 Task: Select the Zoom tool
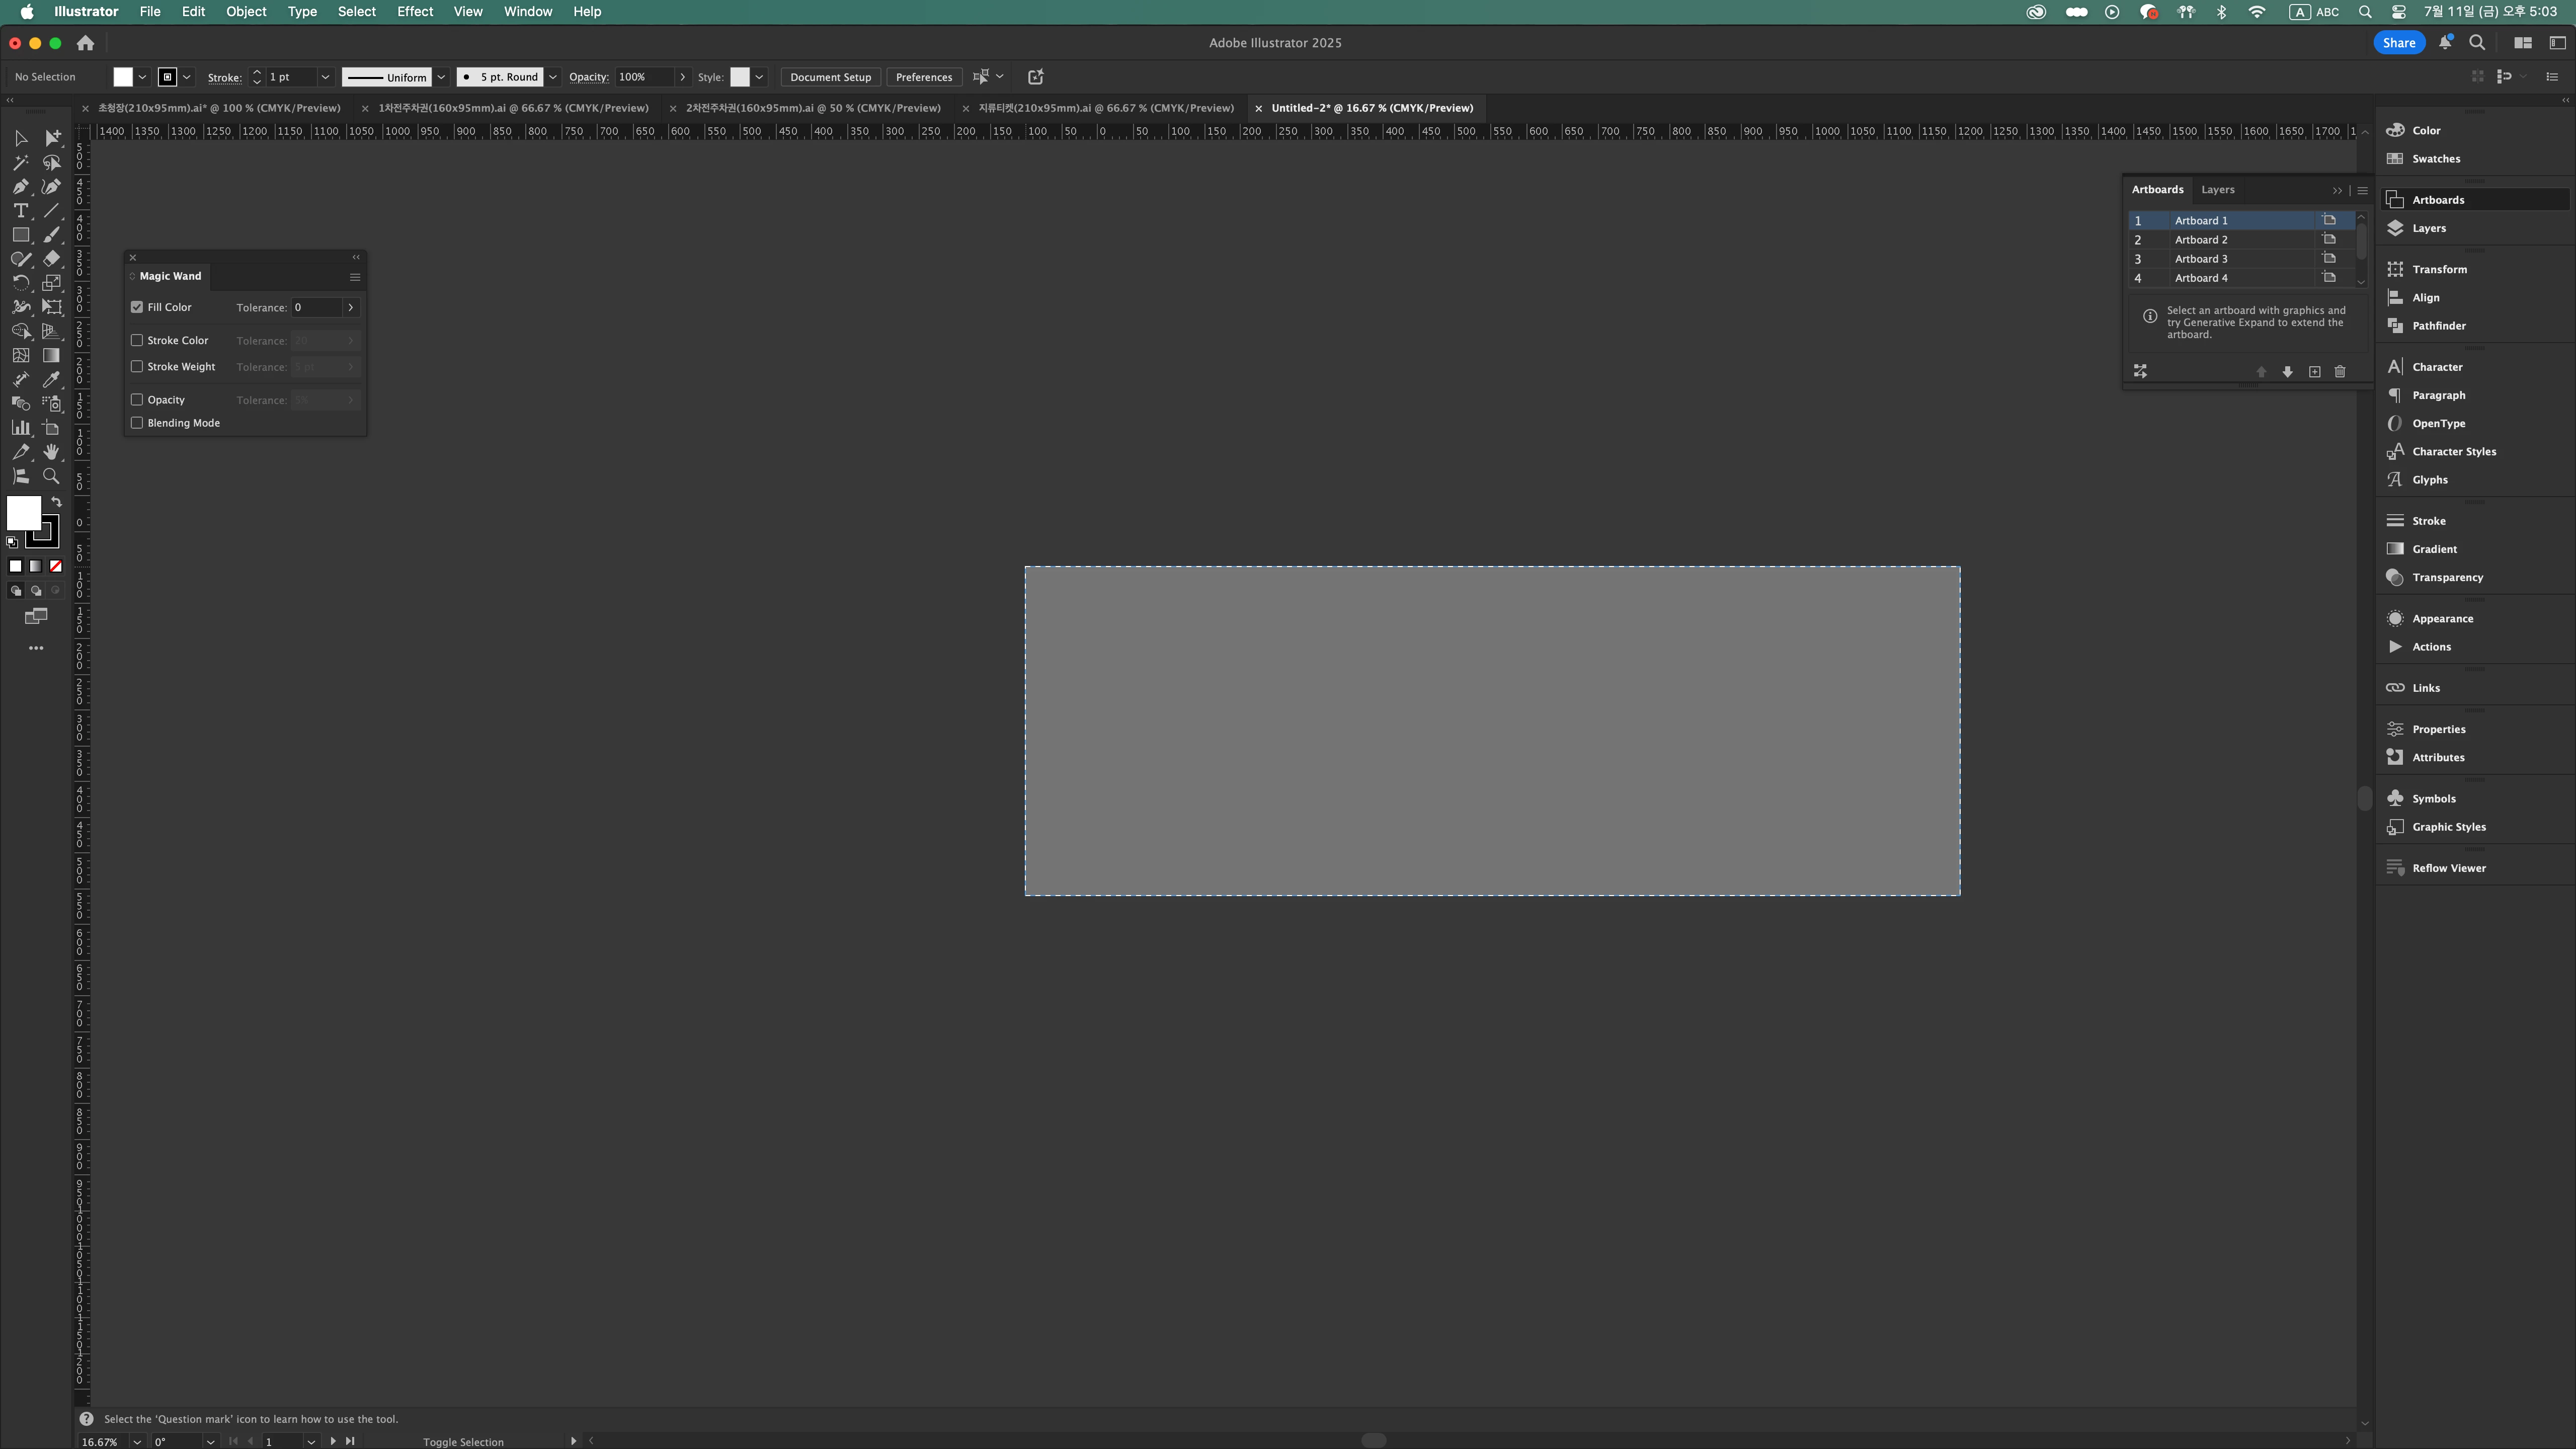point(51,476)
